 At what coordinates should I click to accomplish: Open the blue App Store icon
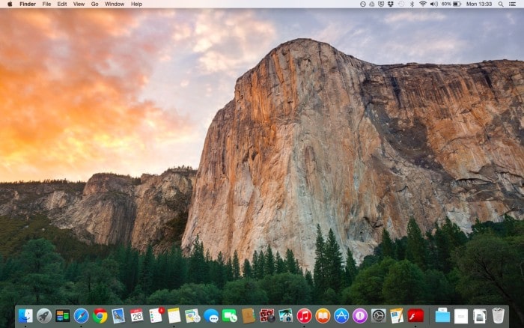point(341,315)
